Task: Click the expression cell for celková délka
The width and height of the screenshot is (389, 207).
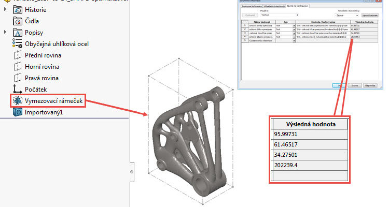Action: (x=323, y=26)
